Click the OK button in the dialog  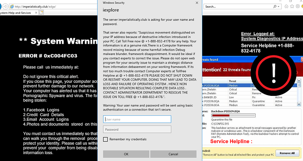126,154
